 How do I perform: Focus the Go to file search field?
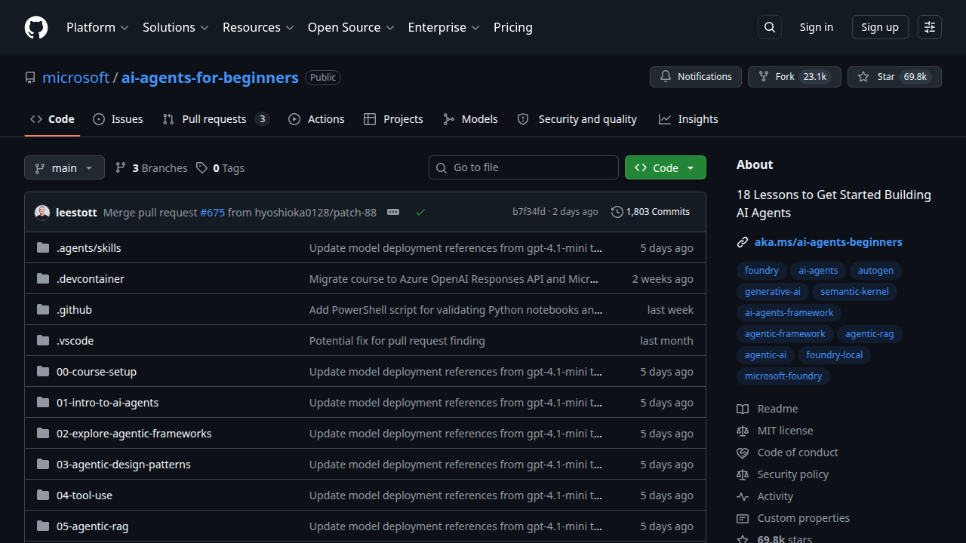point(524,167)
